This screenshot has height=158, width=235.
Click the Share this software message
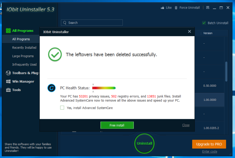[x=28, y=147]
